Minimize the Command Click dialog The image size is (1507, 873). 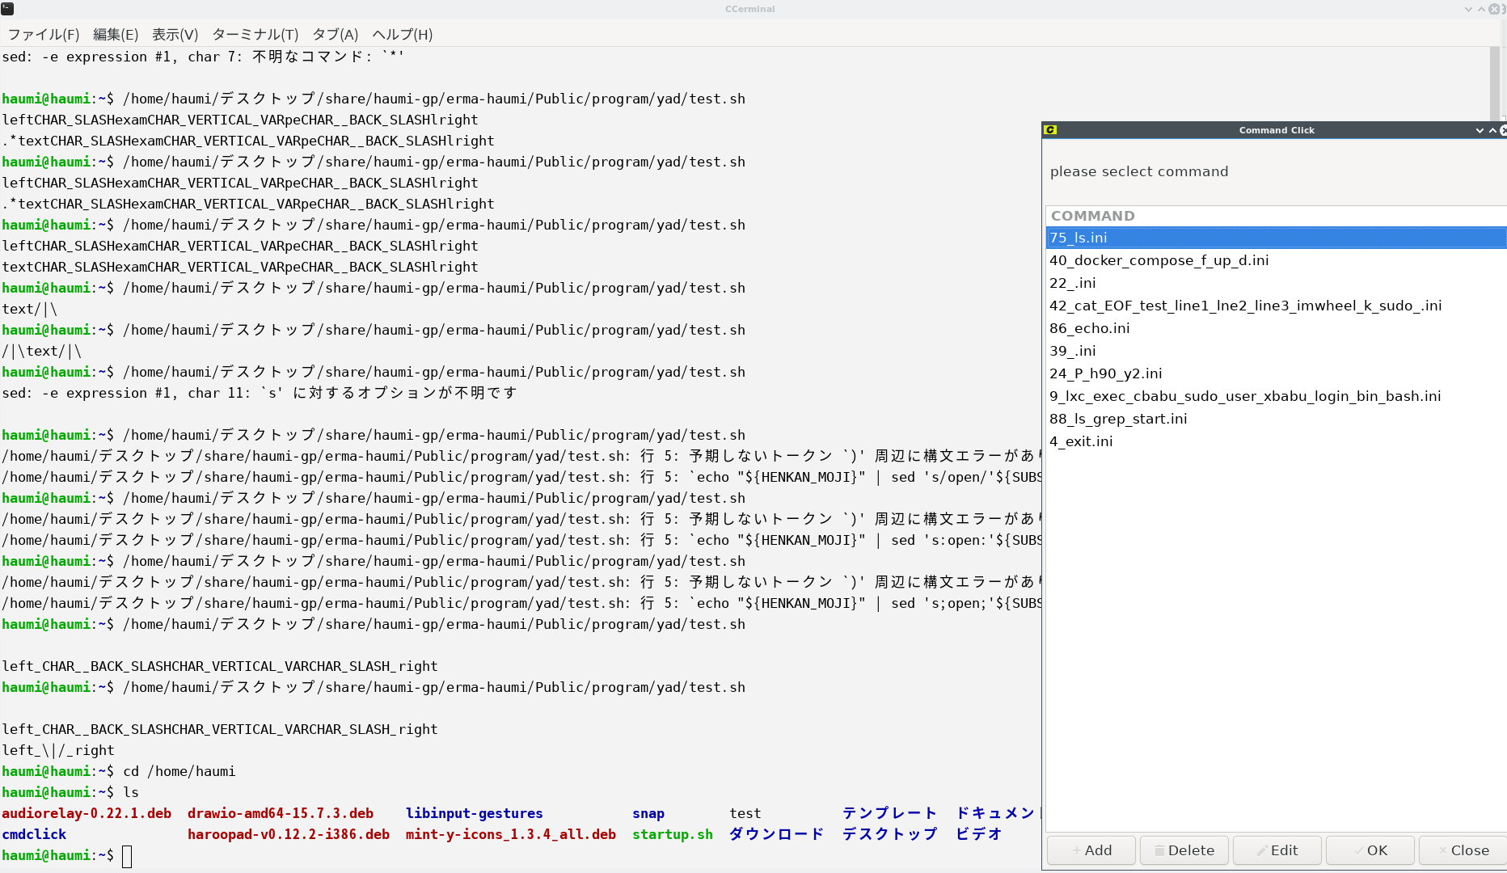point(1480,130)
